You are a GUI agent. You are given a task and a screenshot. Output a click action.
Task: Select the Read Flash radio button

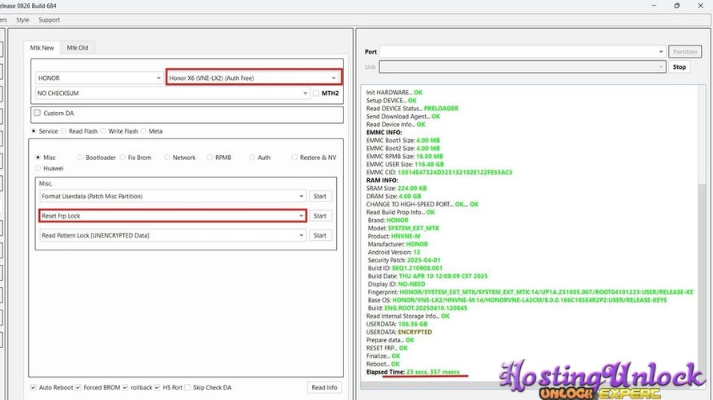[64, 131]
